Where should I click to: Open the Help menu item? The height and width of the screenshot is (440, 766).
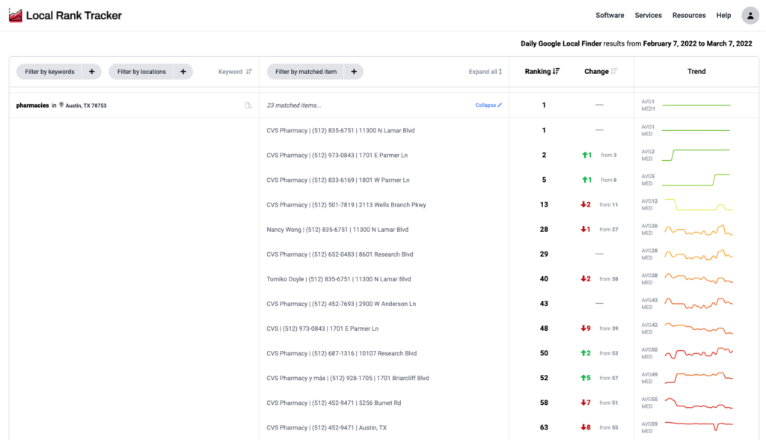pyautogui.click(x=723, y=16)
